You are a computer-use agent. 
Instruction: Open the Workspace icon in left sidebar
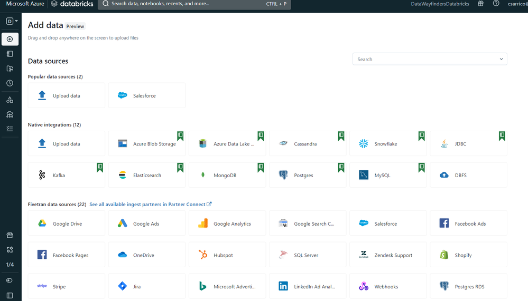click(10, 54)
